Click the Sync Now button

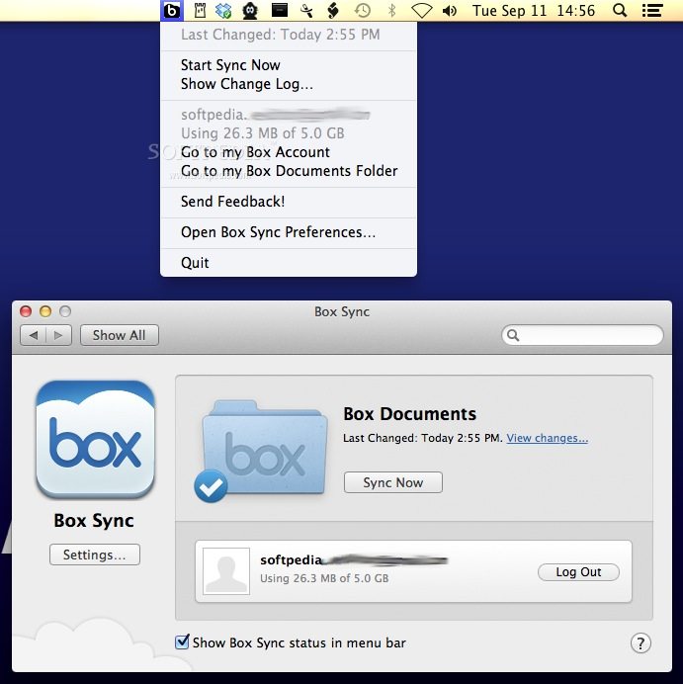[393, 482]
